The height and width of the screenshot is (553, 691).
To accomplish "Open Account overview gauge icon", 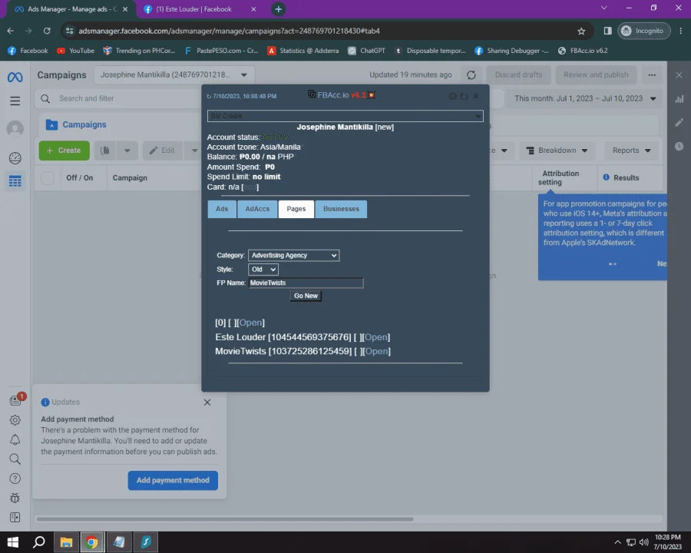I will tap(15, 158).
